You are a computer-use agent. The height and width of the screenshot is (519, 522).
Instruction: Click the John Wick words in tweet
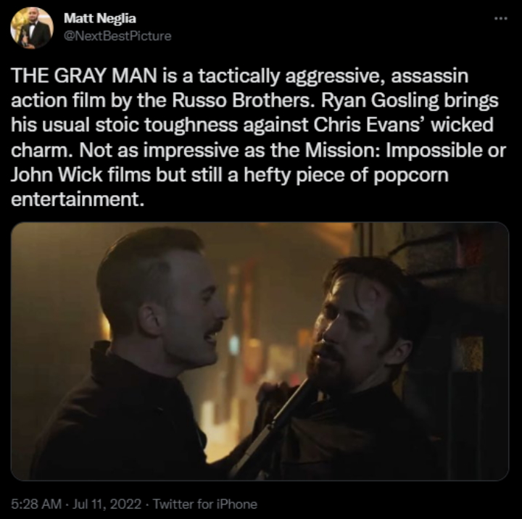pos(57,175)
